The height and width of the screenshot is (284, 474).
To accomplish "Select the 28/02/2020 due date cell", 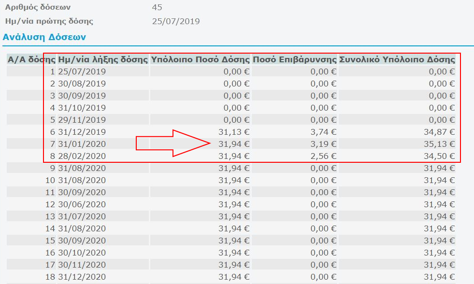I will [82, 156].
